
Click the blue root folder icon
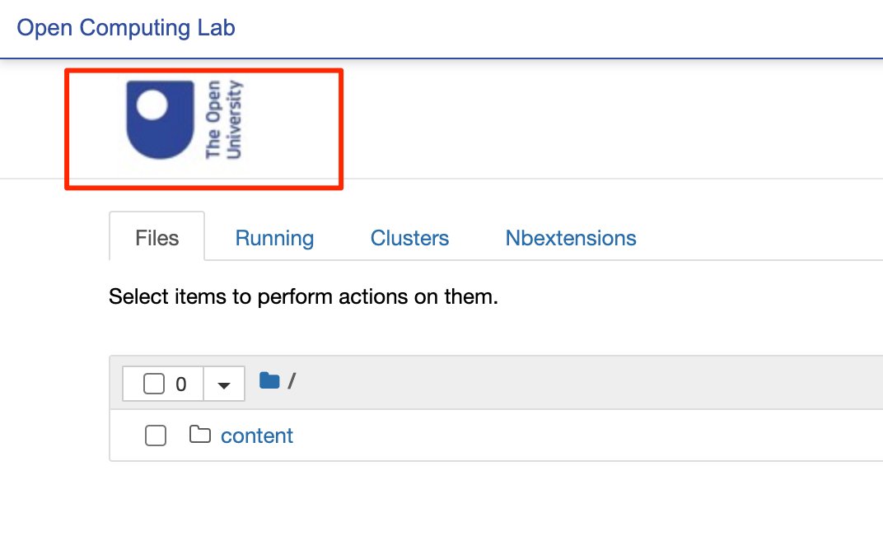click(x=269, y=380)
